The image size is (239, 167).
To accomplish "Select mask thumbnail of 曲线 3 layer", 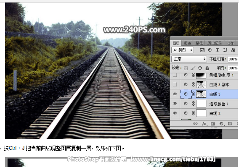I will pos(201,94).
